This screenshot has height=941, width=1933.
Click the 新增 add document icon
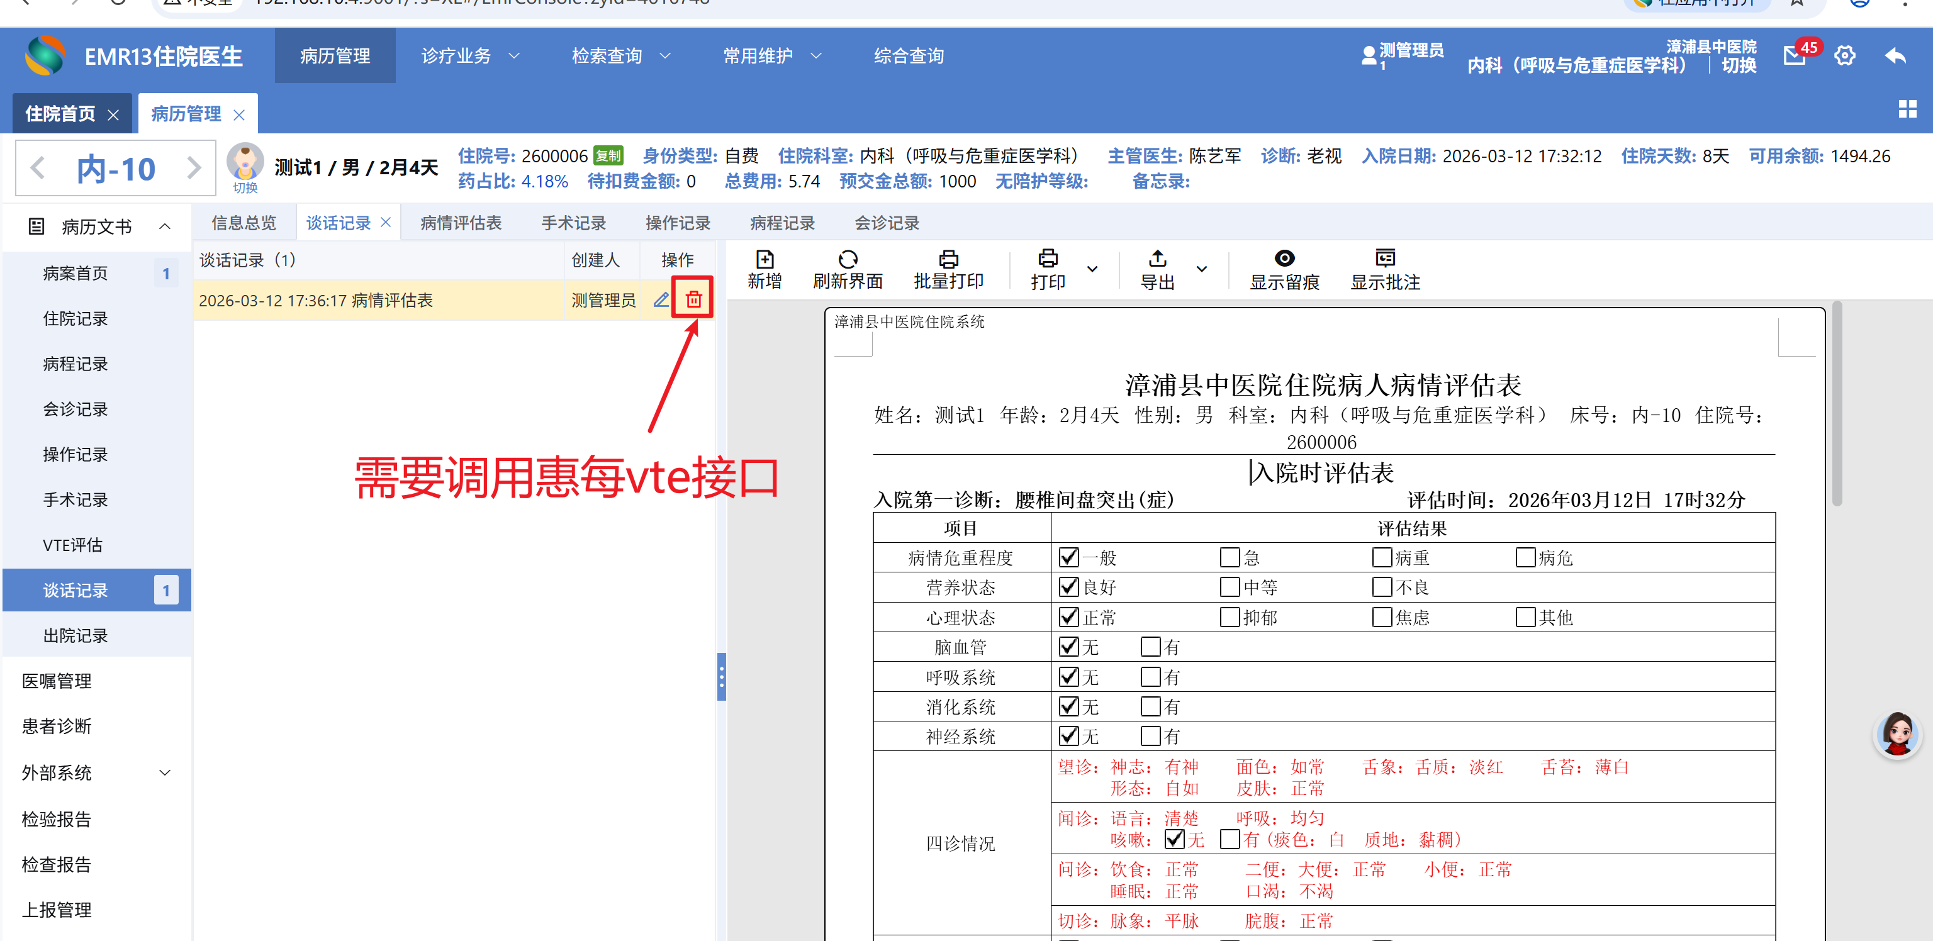pos(764,259)
